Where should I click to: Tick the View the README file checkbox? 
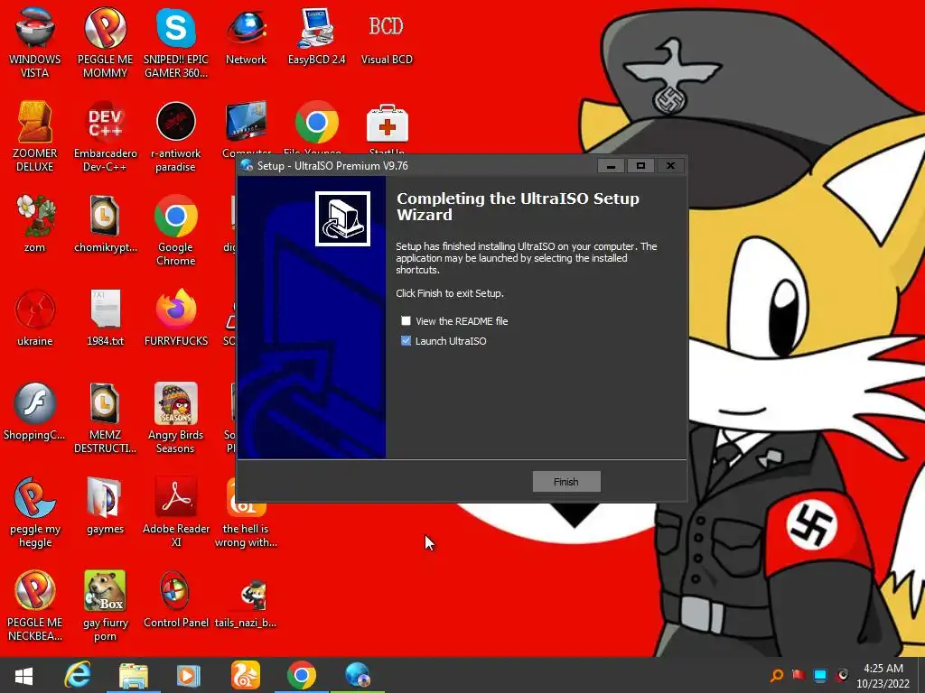406,321
